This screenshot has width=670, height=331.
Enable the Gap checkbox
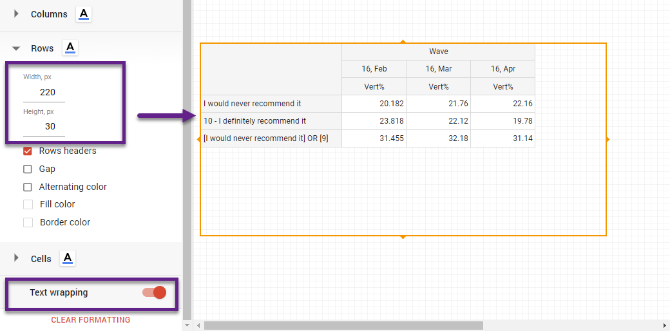click(28, 169)
